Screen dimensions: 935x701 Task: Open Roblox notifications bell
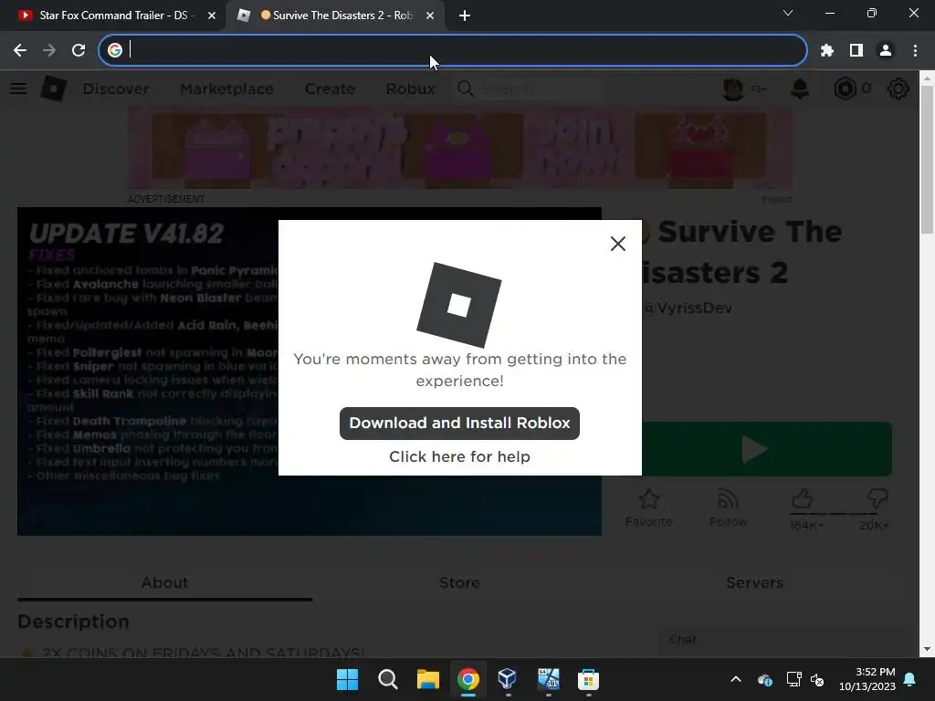point(800,89)
